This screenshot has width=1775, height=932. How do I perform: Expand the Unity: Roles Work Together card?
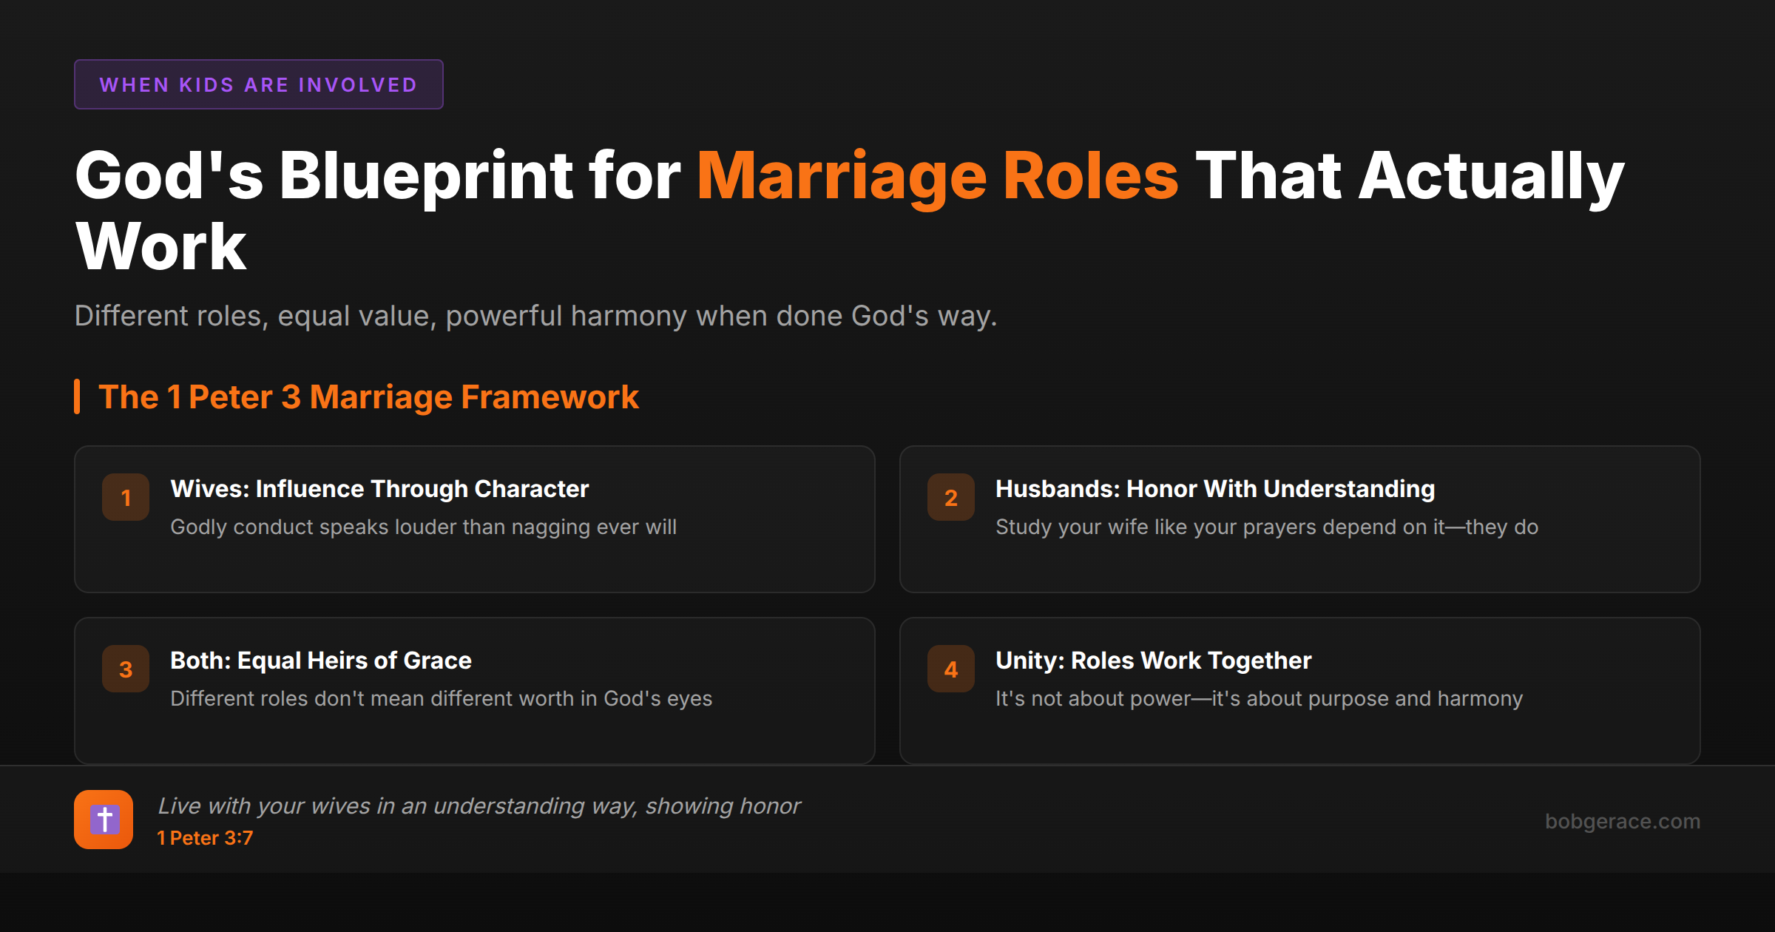(x=1302, y=688)
